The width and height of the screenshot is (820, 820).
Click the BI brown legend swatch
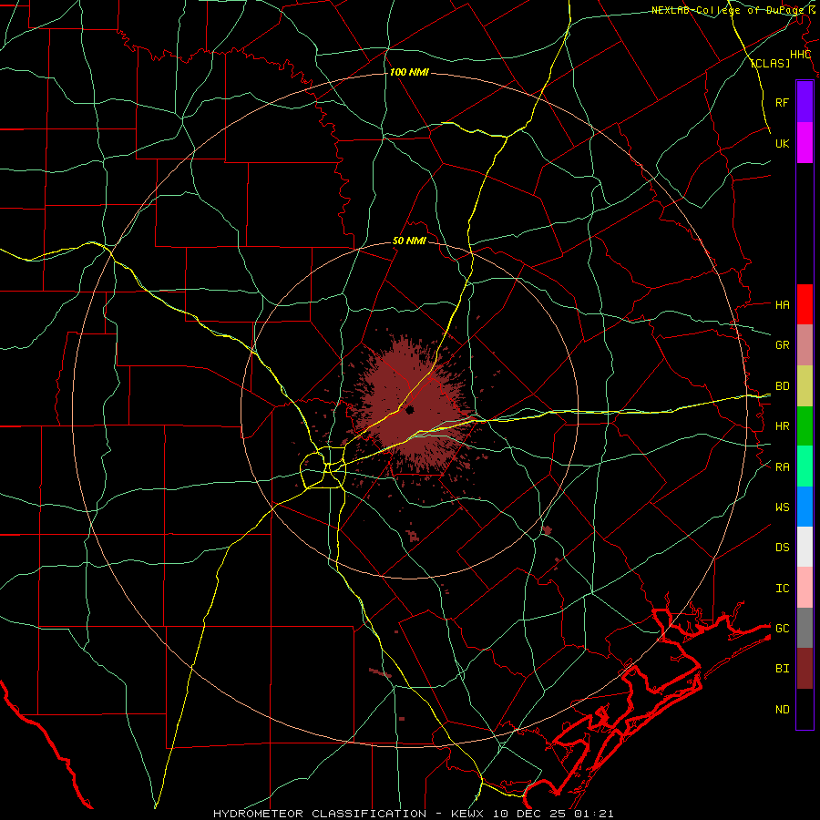pos(805,669)
